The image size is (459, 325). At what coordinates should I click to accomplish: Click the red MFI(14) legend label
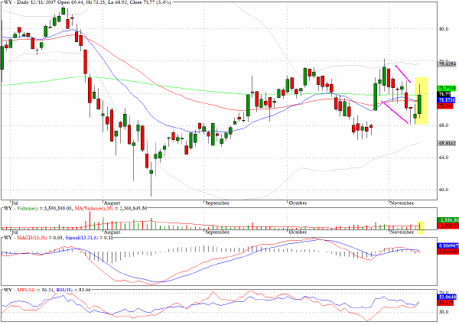point(26,290)
